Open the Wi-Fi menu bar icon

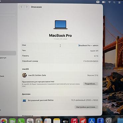pyautogui.click(x=109, y=2)
